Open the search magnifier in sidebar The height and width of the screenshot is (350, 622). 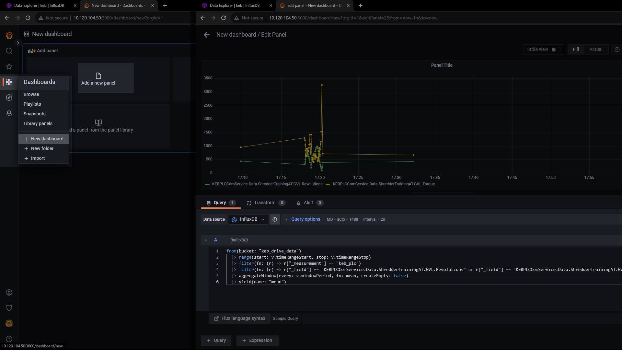(9, 51)
